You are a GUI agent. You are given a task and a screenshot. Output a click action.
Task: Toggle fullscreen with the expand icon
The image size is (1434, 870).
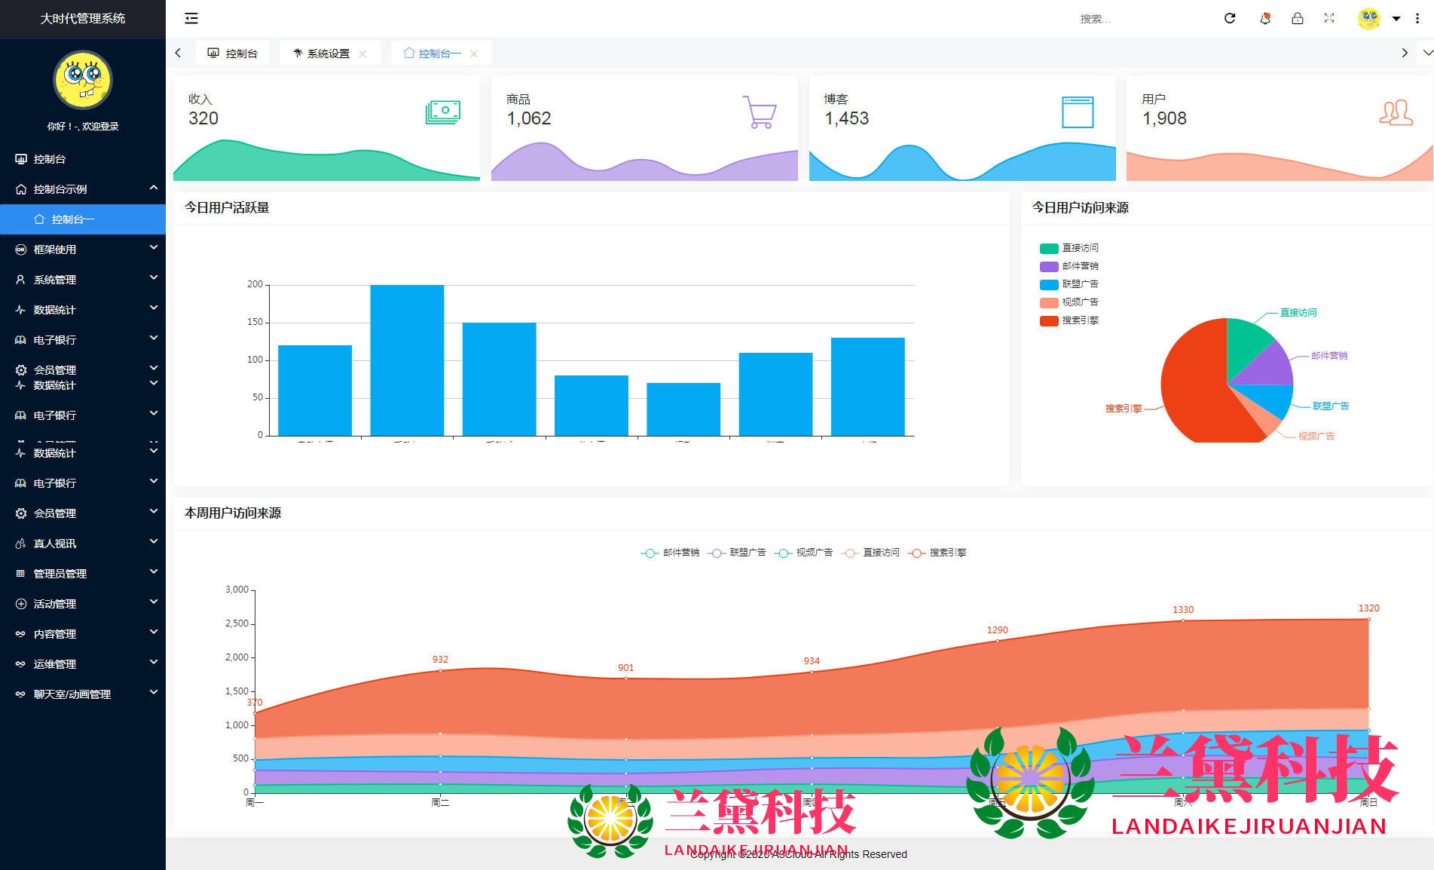[x=1329, y=18]
